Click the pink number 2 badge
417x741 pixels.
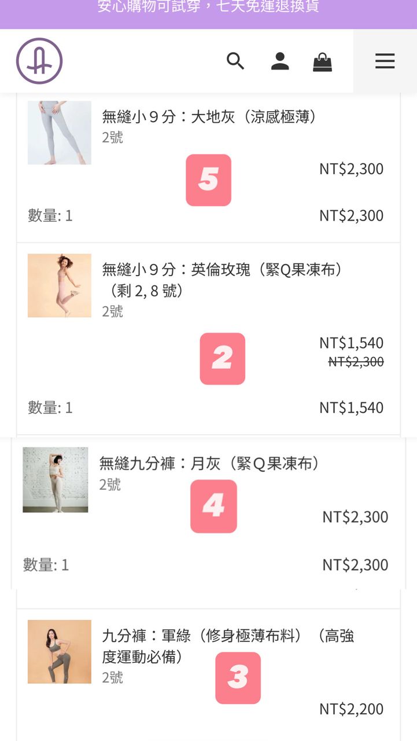(222, 359)
